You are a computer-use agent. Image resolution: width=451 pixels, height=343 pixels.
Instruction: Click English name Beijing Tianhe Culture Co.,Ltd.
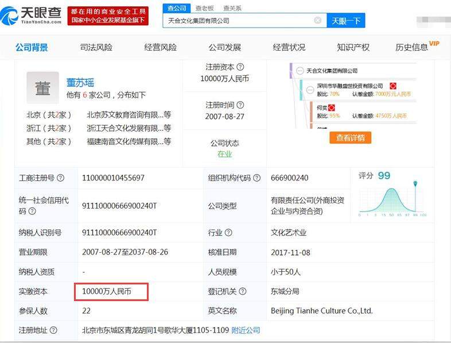tap(321, 311)
